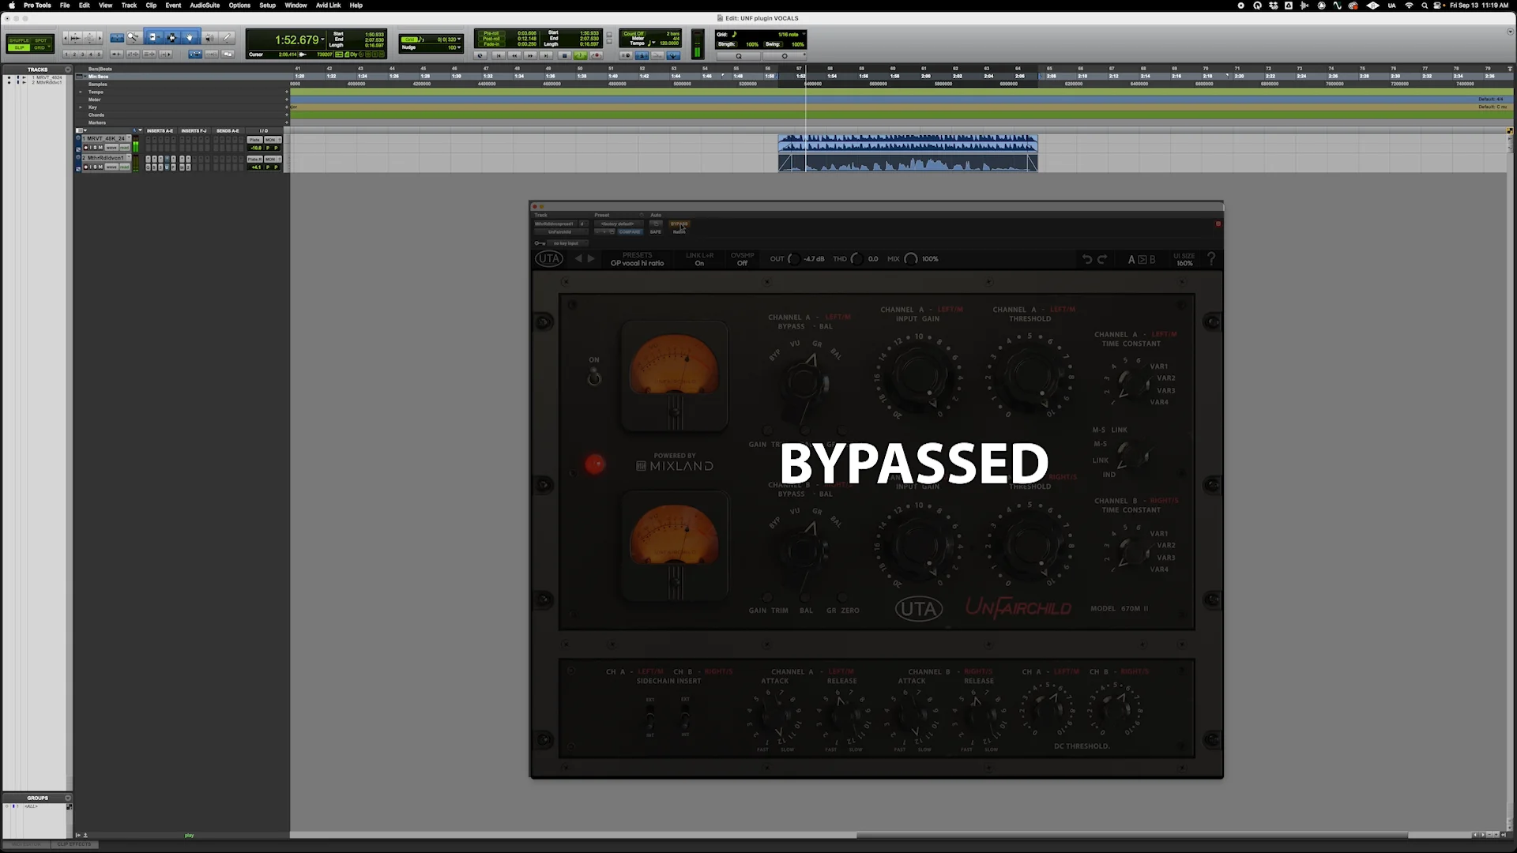Viewport: 1517px width, 853px height.
Task: Open the Window menu
Action: click(295, 6)
